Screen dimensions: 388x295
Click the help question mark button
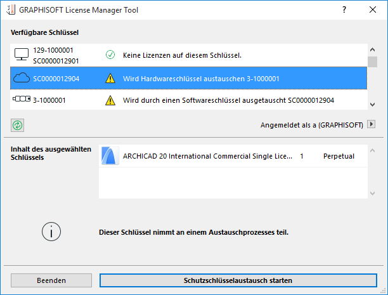tap(344, 10)
